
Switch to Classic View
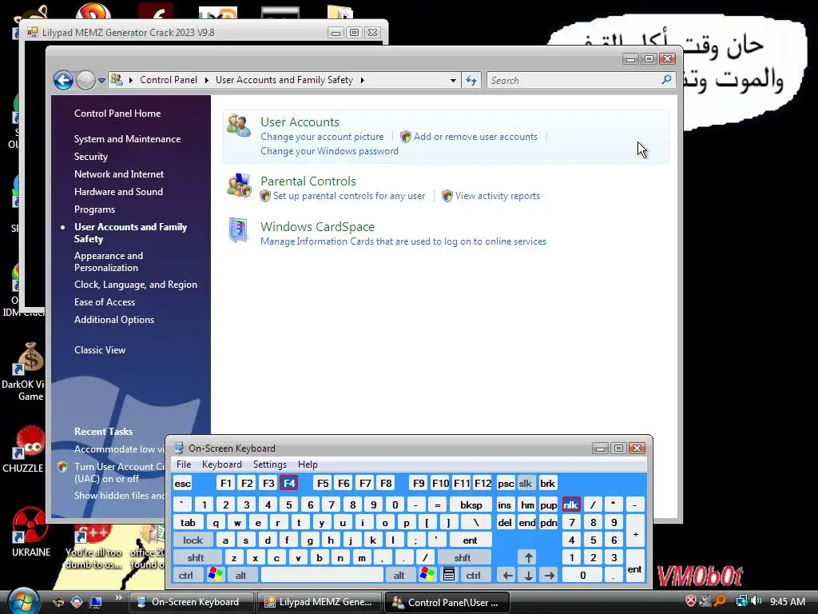(100, 350)
